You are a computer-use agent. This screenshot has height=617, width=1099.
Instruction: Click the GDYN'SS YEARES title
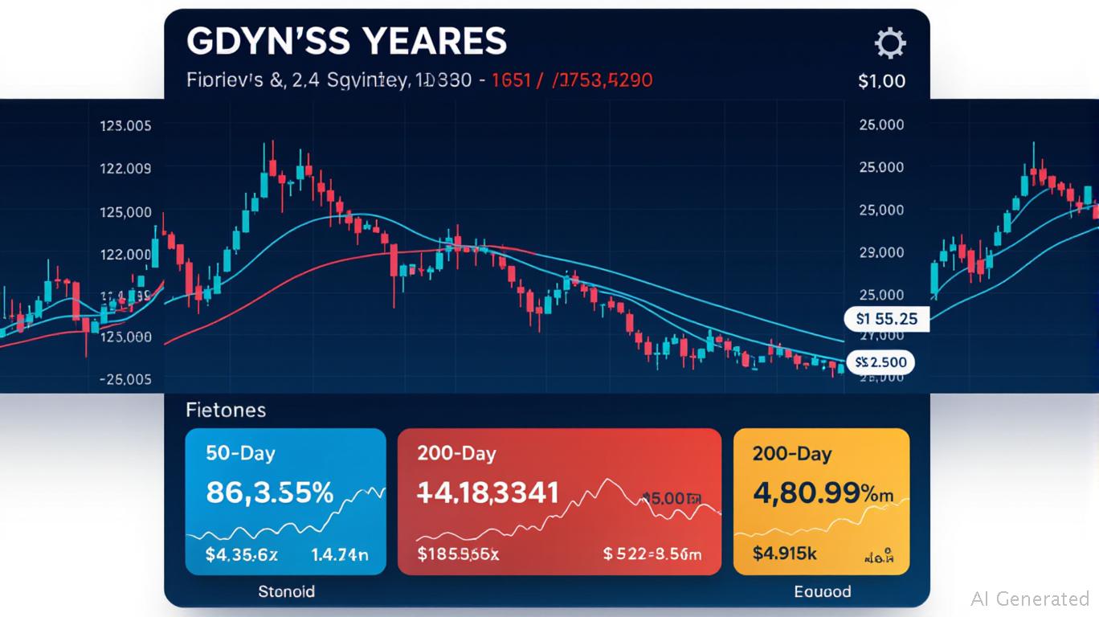(x=346, y=41)
